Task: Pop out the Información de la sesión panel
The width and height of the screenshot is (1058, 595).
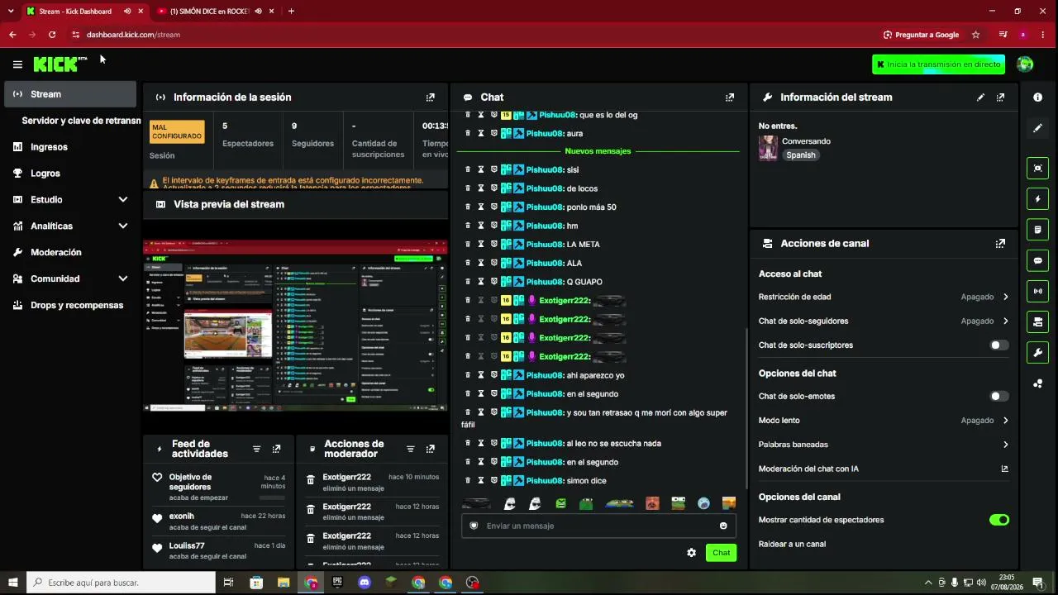Action: coord(430,98)
